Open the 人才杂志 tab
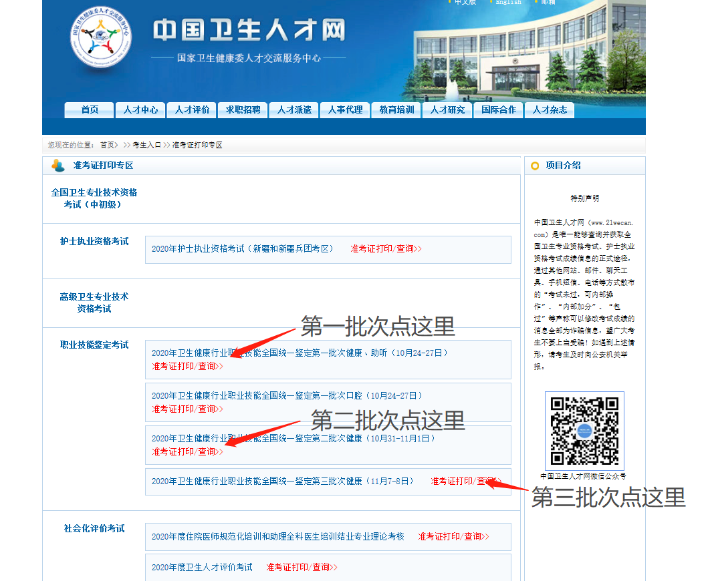Viewport: 706px width, 581px height. tap(550, 110)
